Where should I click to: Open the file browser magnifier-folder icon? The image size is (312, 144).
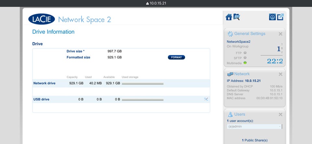point(237,17)
